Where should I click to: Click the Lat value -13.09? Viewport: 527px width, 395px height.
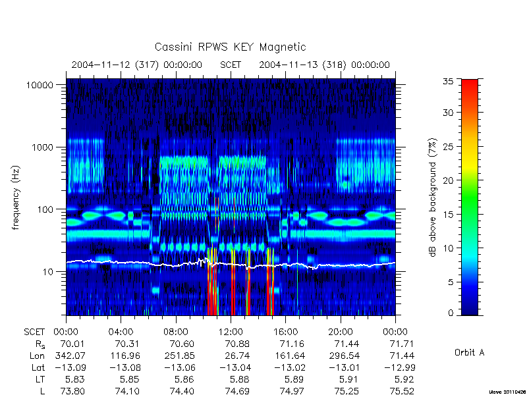70,367
